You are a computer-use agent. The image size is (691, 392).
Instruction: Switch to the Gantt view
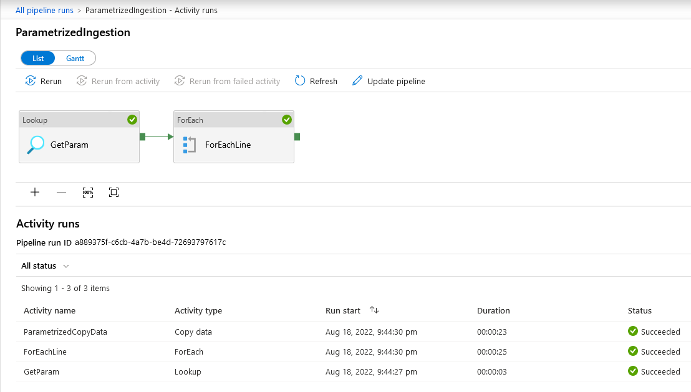[75, 59]
